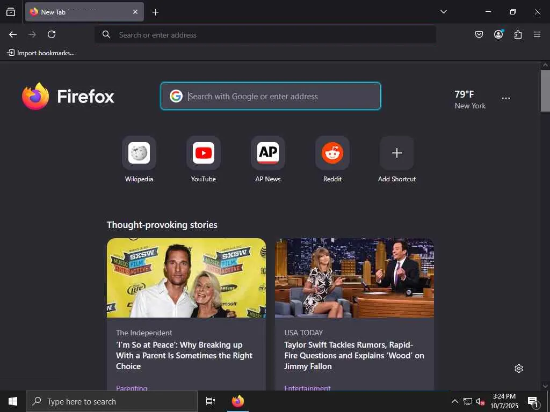
Task: Open weather options three-dot menu
Action: click(x=506, y=99)
